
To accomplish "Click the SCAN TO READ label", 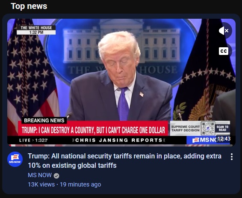I will tap(222, 128).
